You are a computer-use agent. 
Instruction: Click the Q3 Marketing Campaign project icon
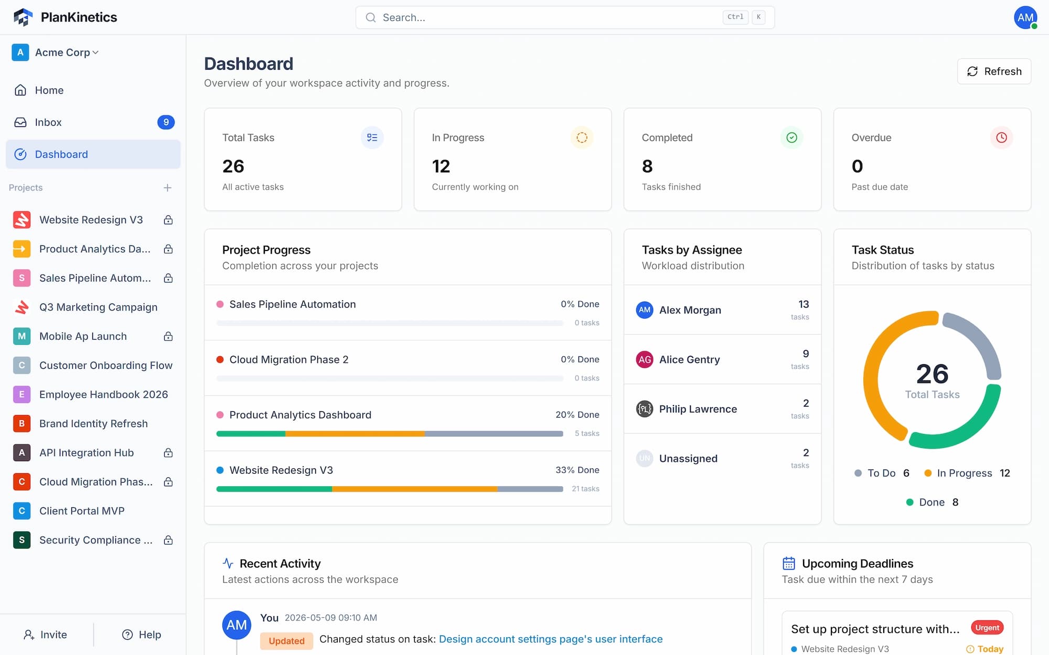tap(22, 307)
